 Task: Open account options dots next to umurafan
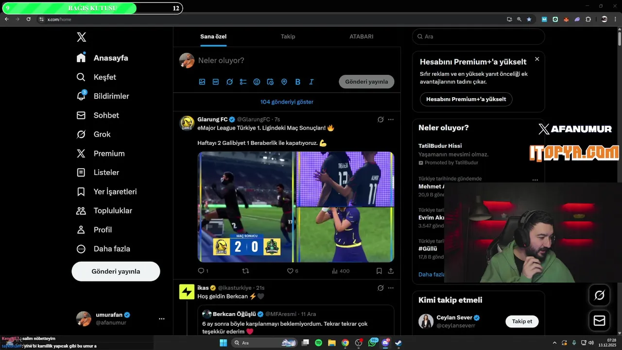tap(162, 319)
